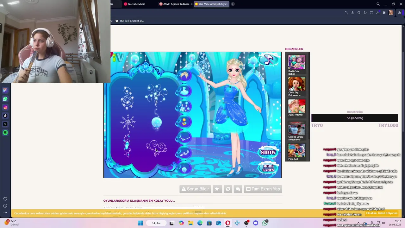Click the taskbar search box Ara
The height and width of the screenshot is (228, 405).
pos(157,223)
